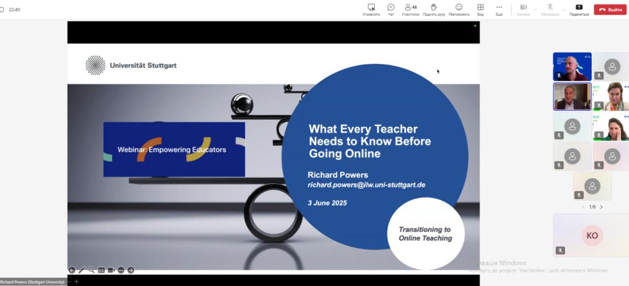Image resolution: width=629 pixels, height=286 pixels.
Task: Open the Manage (Управлять) controls
Action: 371,9
